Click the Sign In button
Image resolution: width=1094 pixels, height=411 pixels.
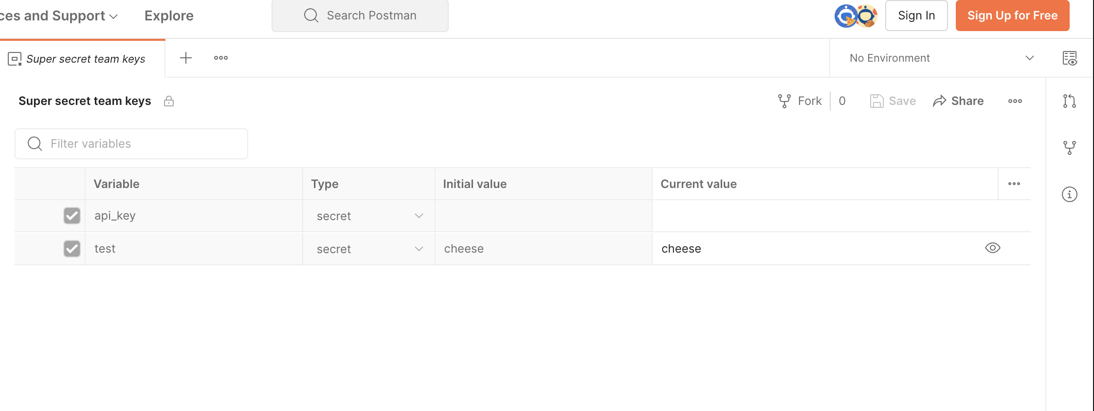click(x=916, y=15)
